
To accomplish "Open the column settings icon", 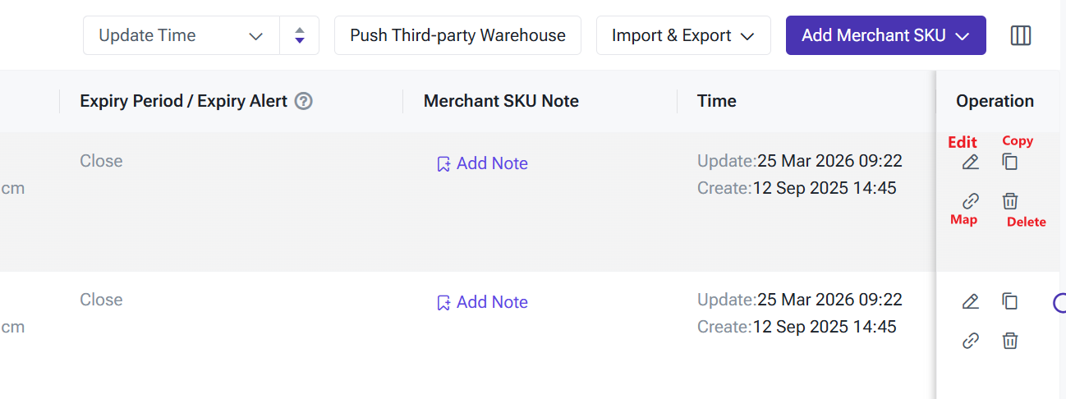I will [1021, 35].
